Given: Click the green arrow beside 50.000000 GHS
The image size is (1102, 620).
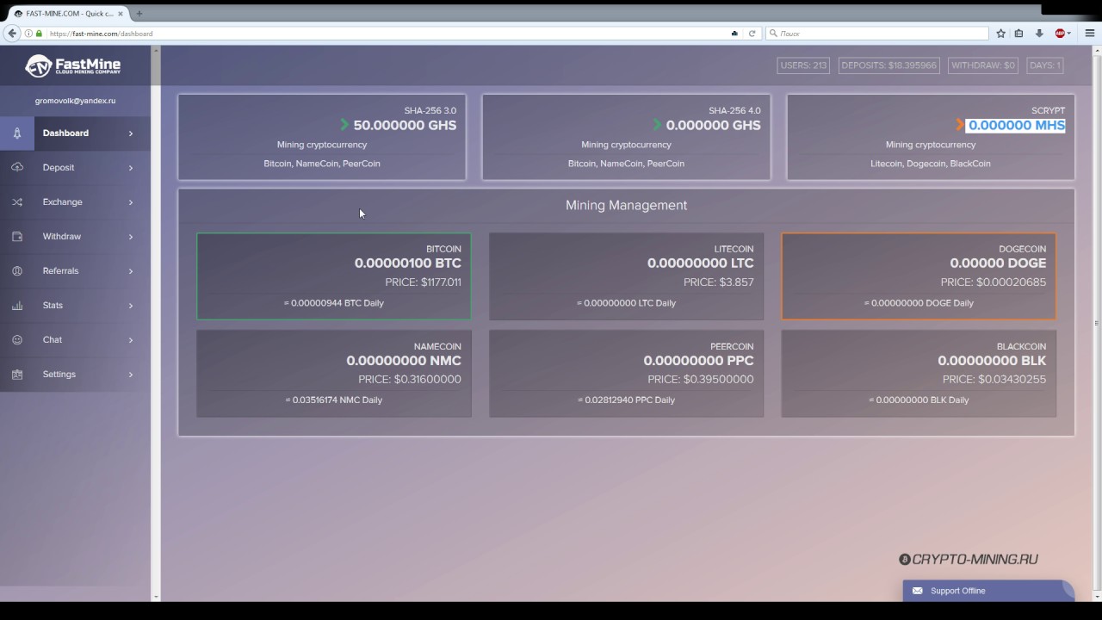Looking at the screenshot, I should 344,125.
